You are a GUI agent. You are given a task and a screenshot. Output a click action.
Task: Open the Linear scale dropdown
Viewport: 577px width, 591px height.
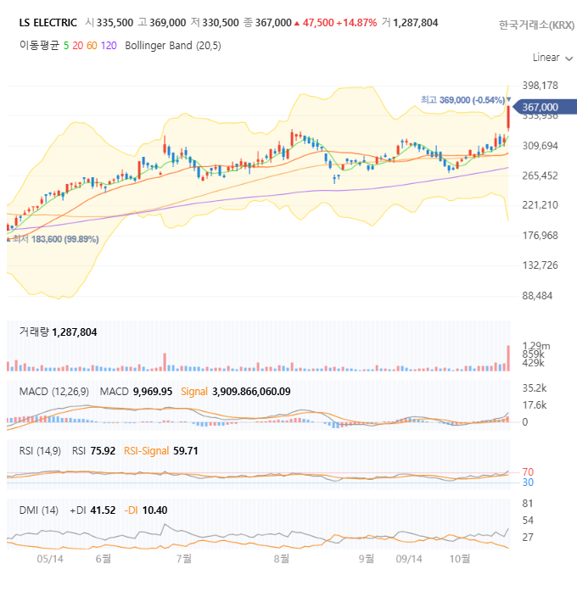(552, 58)
